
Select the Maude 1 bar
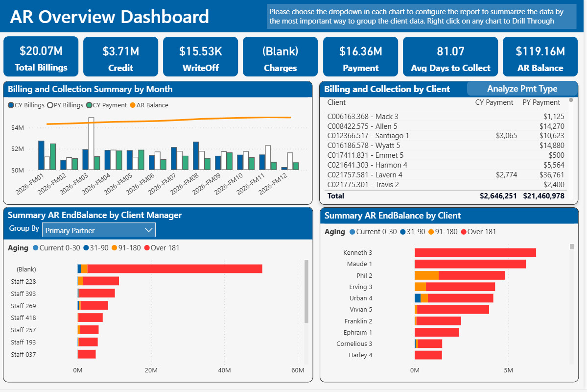click(470, 264)
